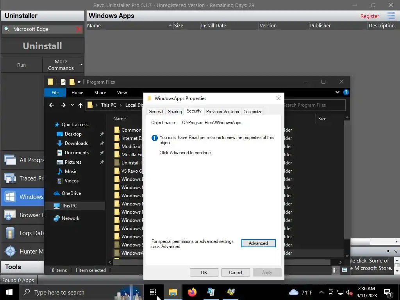
Task: Open Revo Uninstaller taskbar icon
Action: 211,292
